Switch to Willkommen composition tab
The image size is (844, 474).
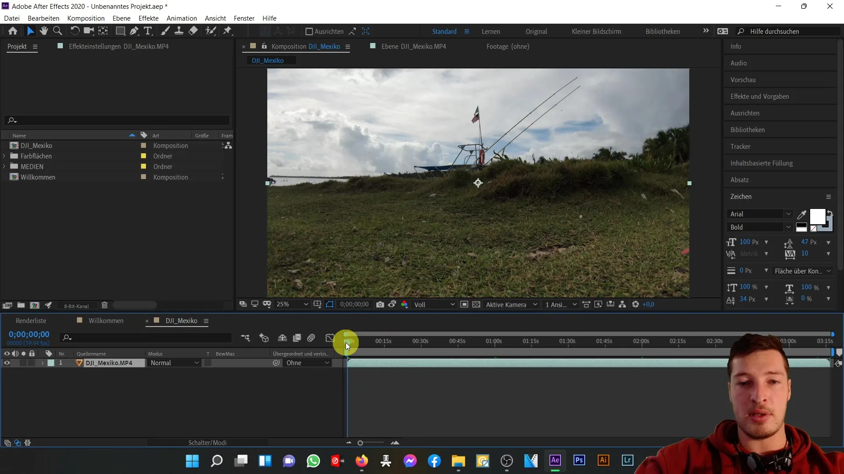106,321
